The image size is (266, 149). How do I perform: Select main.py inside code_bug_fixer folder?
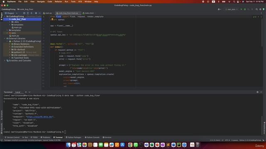pyautogui.click(x=17, y=27)
